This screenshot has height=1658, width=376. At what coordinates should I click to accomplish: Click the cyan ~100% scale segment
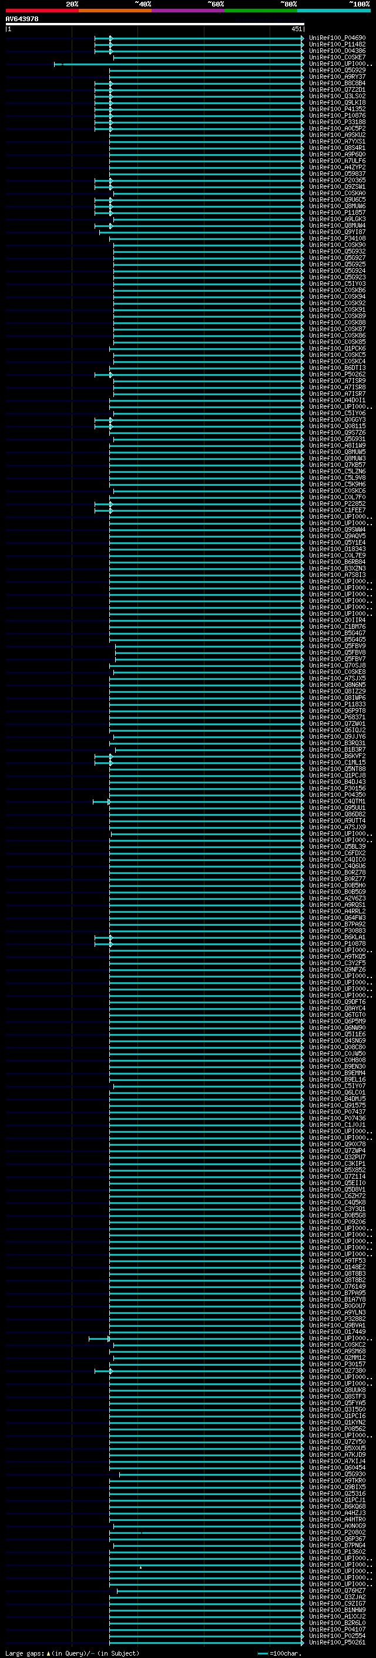(334, 11)
